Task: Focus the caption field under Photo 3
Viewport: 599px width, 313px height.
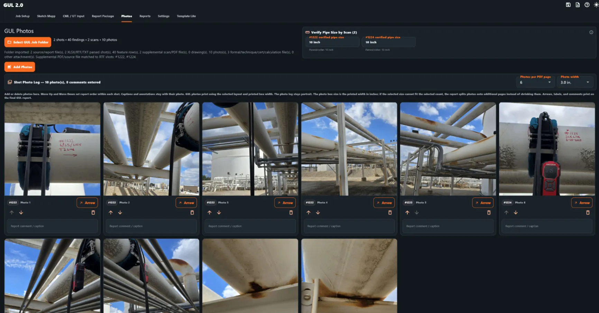Action: click(250, 226)
